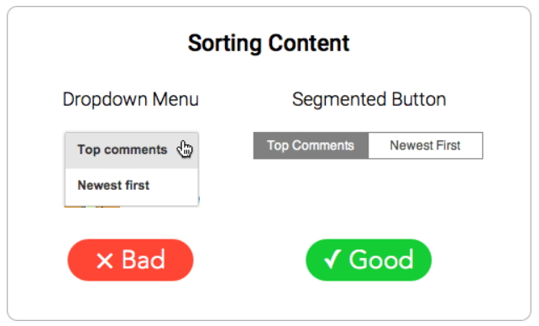The width and height of the screenshot is (539, 326).
Task: Click the checkmark icon in the Good badge
Action: tap(332, 259)
